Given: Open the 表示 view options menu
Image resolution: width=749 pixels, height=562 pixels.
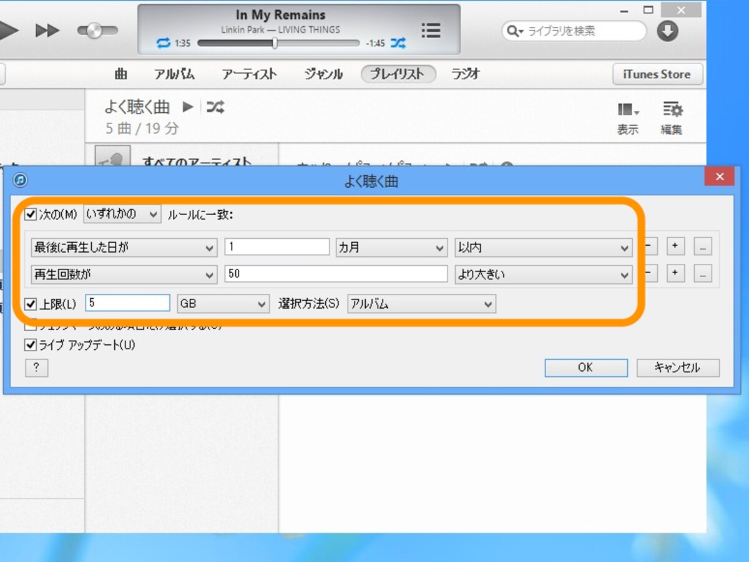Looking at the screenshot, I should click(628, 119).
